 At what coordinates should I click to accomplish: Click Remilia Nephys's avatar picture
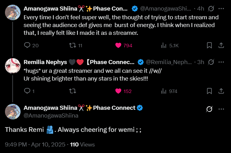point(13,66)
